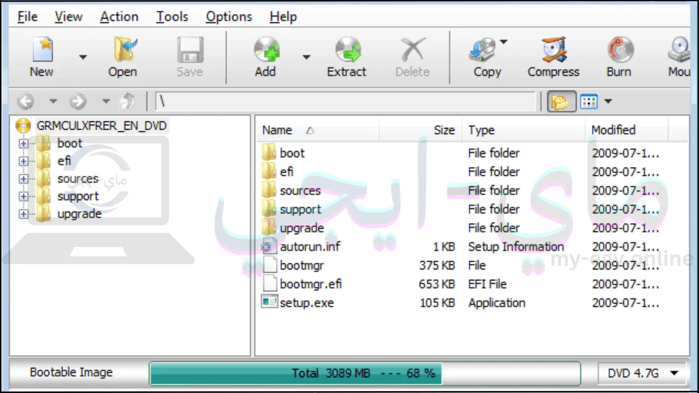Image resolution: width=699 pixels, height=393 pixels.
Task: Open the Tools menu
Action: point(171,17)
